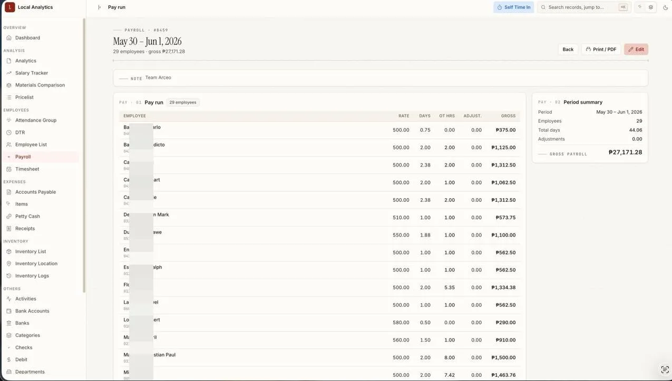Click the Local Analytics logo

pyautogui.click(x=9, y=7)
